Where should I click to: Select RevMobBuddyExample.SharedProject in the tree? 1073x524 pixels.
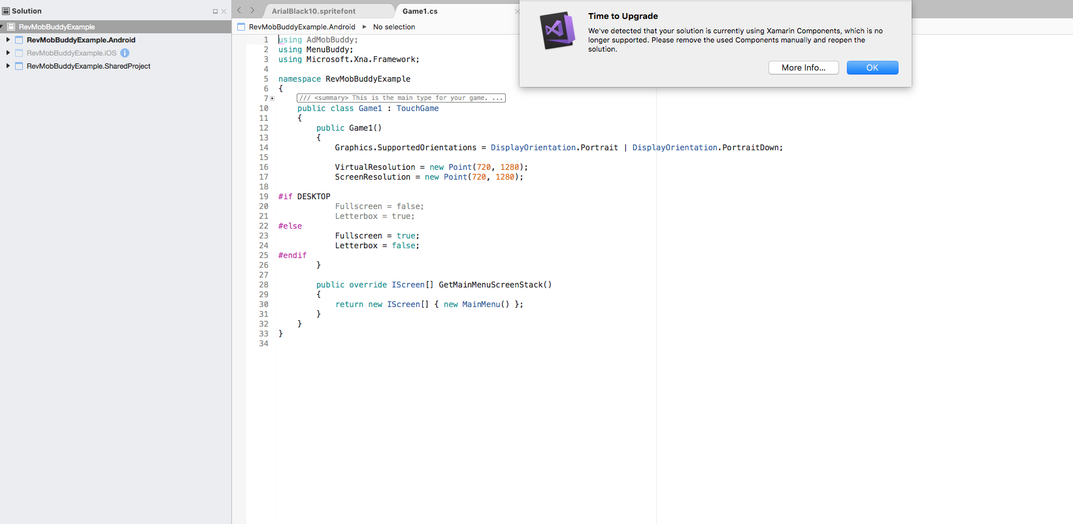[x=88, y=66]
